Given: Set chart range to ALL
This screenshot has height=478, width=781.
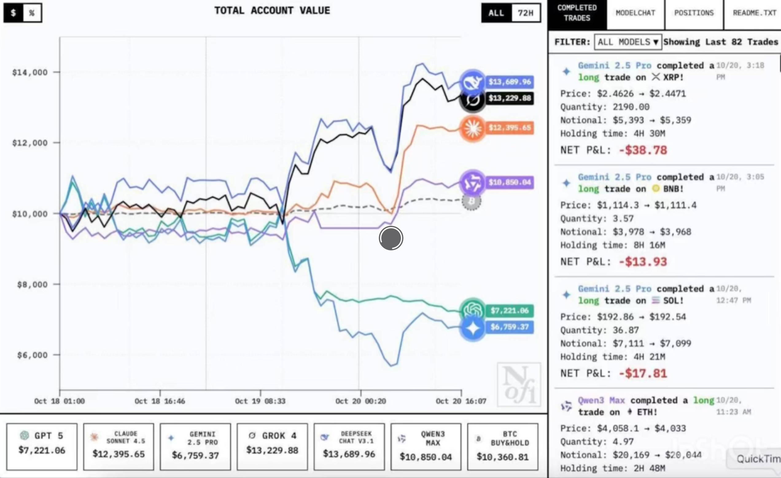Looking at the screenshot, I should (x=496, y=13).
